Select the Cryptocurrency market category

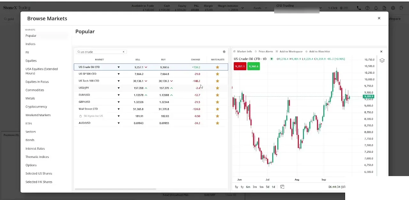tap(36, 107)
